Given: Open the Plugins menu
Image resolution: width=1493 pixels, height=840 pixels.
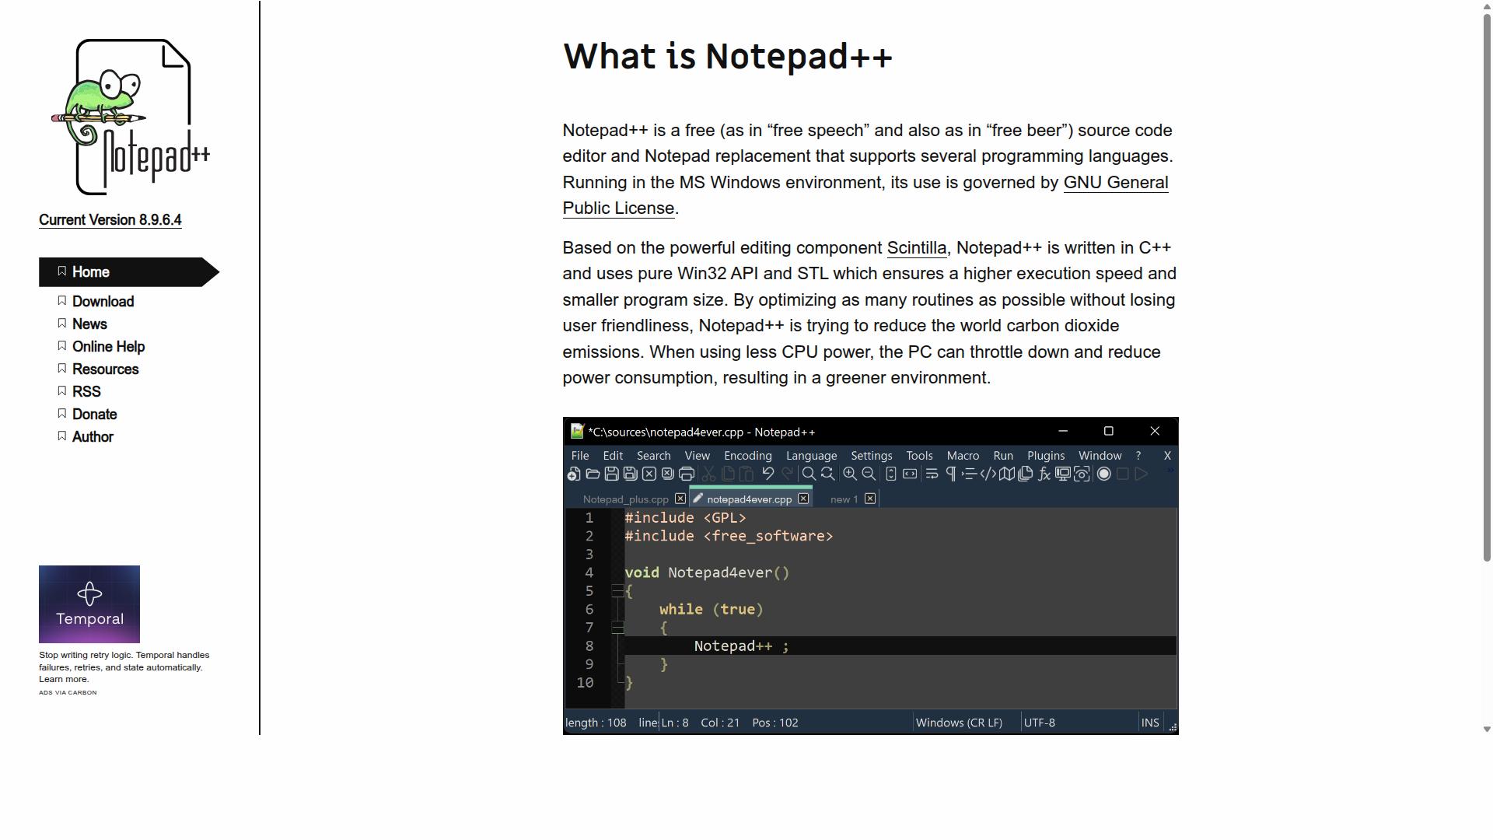Looking at the screenshot, I should point(1046,456).
